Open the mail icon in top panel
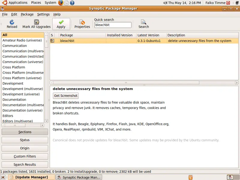Image resolution: width=240 pixels, height=180 pixels. click(66, 3)
